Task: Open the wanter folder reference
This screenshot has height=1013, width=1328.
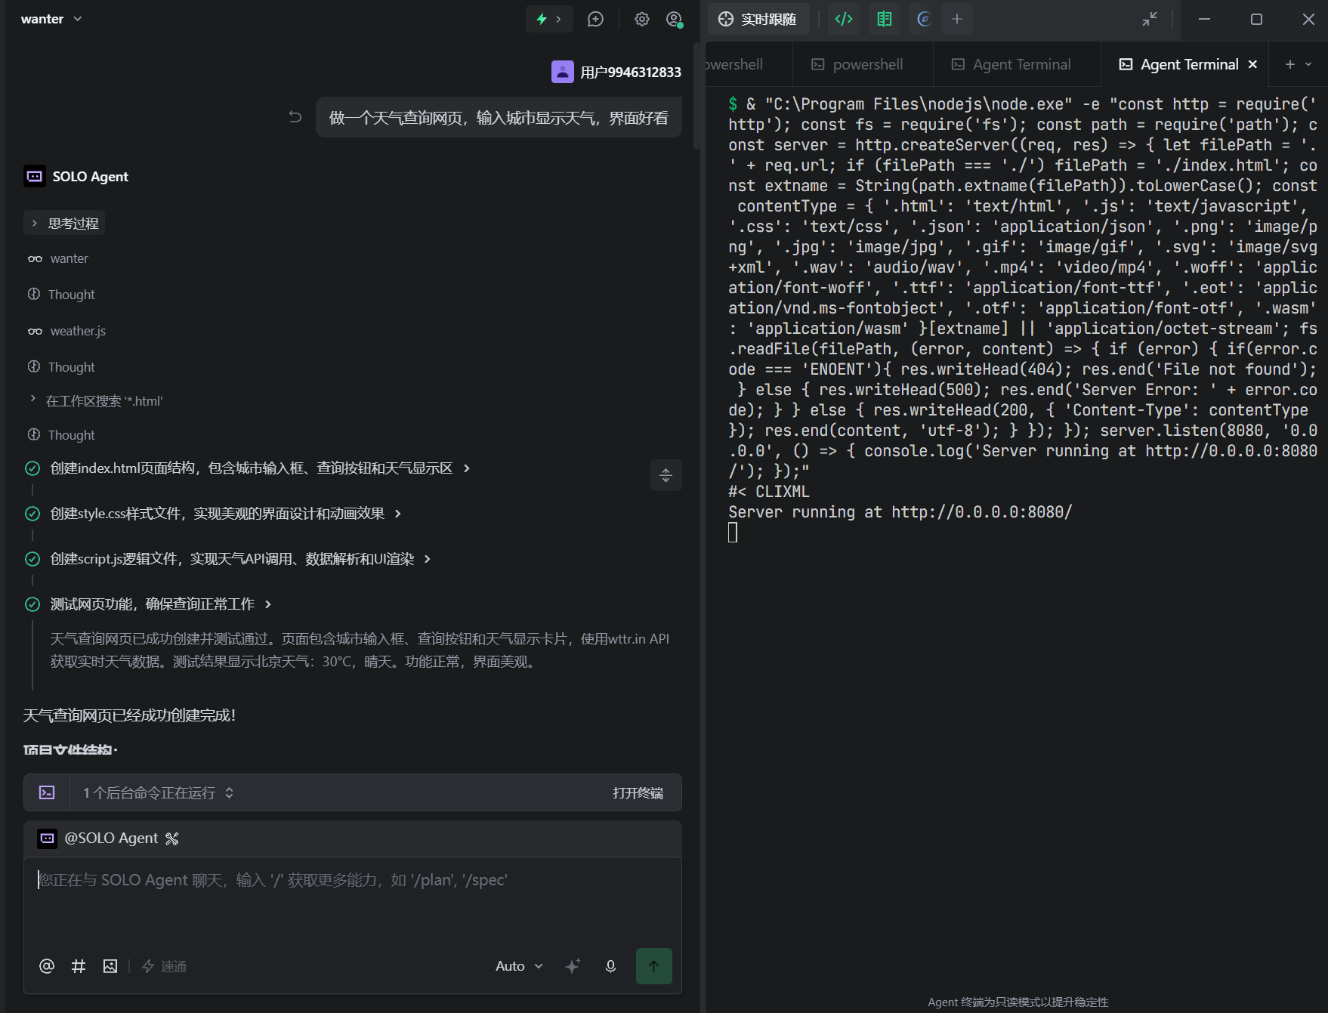Action: [x=59, y=258]
